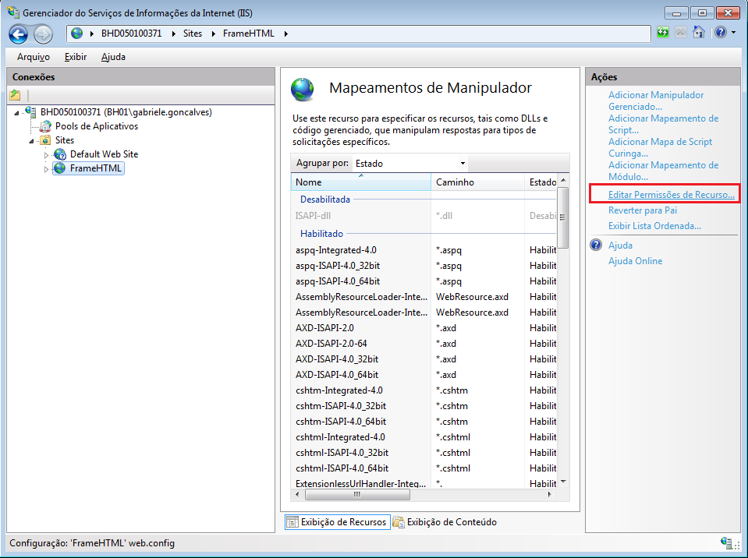Go back with the blue Back arrow
The width and height of the screenshot is (748, 558).
[x=19, y=34]
